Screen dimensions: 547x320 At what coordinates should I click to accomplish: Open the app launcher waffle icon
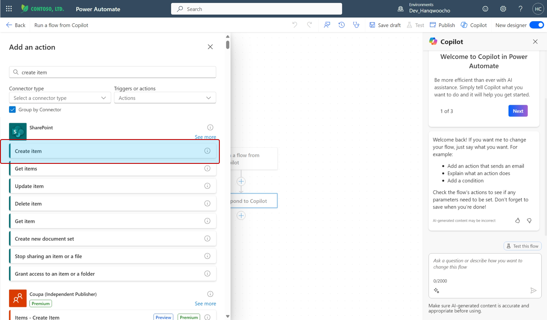(x=9, y=9)
